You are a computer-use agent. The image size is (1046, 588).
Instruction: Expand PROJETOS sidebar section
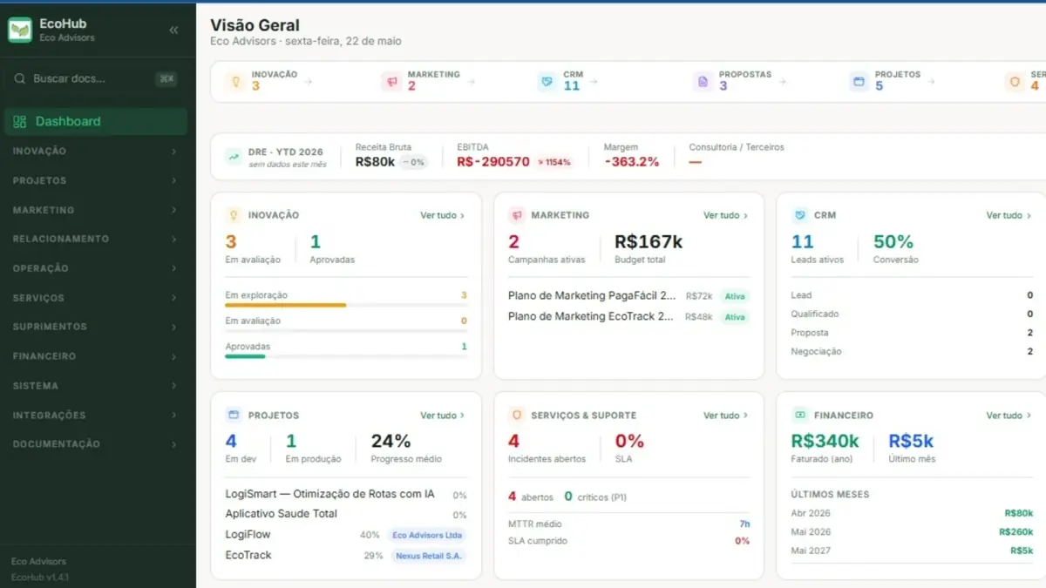[x=94, y=180]
